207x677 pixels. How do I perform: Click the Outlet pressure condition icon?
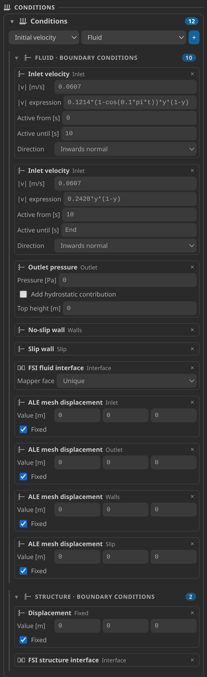[x=21, y=267]
